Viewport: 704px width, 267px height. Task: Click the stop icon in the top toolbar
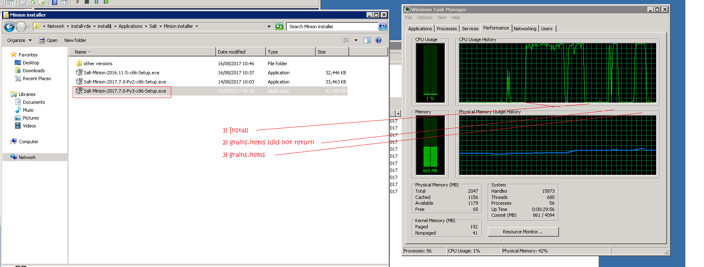click(x=87, y=2)
